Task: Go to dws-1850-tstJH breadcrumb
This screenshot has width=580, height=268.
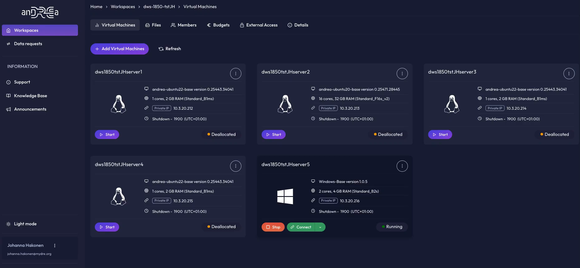Action: pos(159,7)
